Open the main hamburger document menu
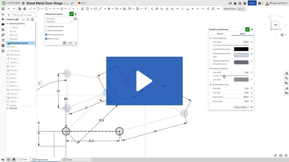Image resolution: width=289 pixels, height=162 pixels. tap(23, 3)
